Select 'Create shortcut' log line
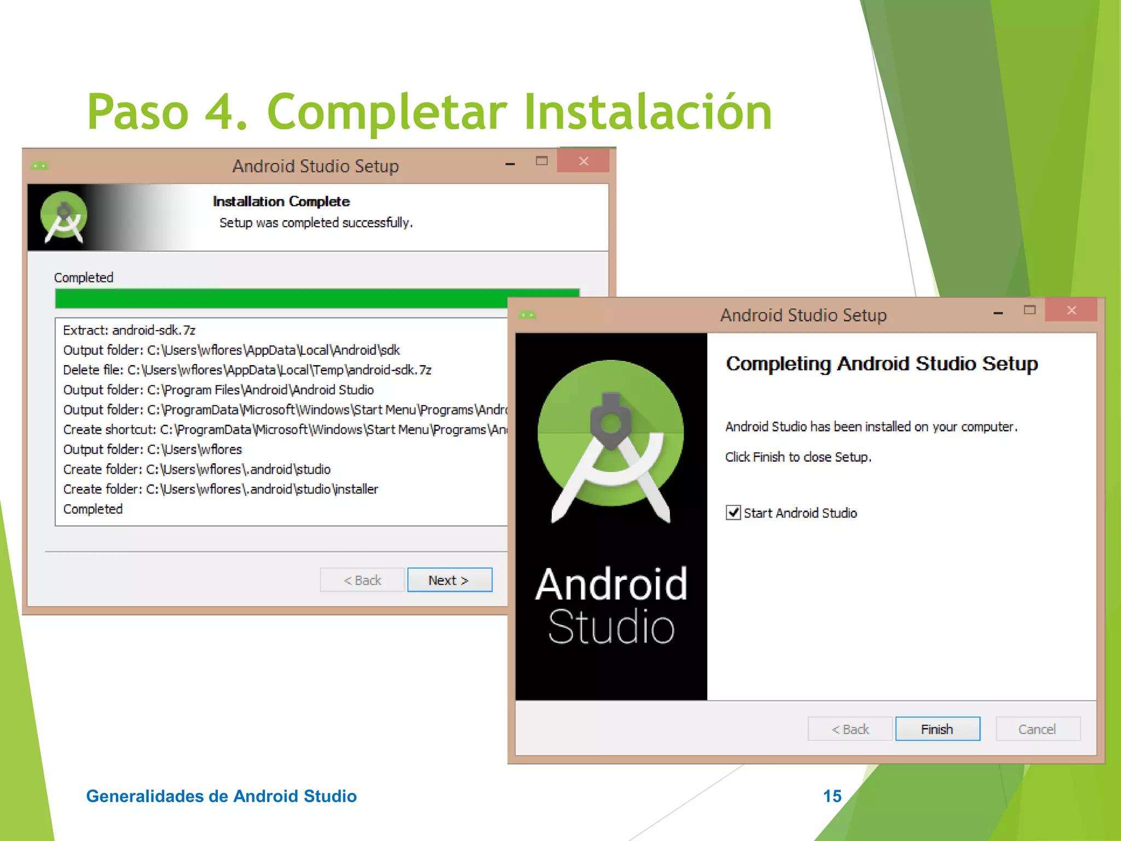The height and width of the screenshot is (841, 1121). click(x=285, y=429)
